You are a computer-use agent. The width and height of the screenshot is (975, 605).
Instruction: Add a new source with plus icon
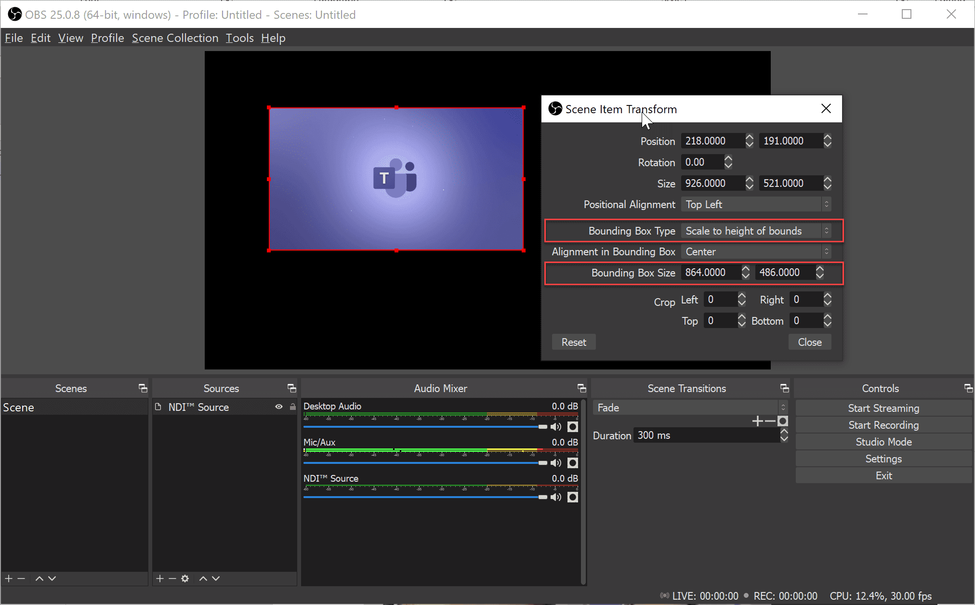160,578
